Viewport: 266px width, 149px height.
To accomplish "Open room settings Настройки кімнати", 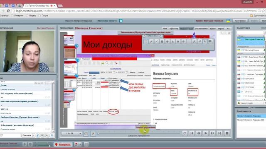I will (x=107, y=21).
